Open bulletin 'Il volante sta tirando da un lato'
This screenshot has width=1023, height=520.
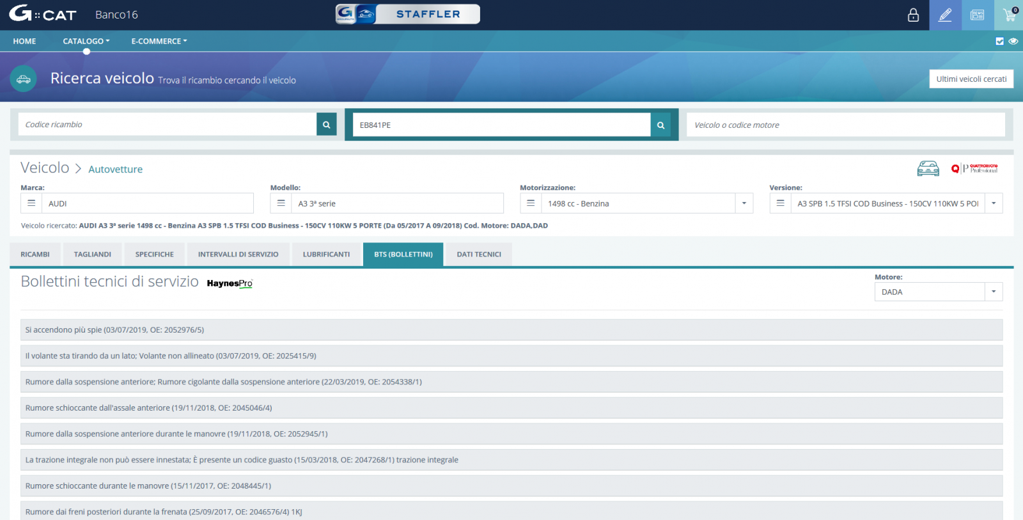click(511, 356)
